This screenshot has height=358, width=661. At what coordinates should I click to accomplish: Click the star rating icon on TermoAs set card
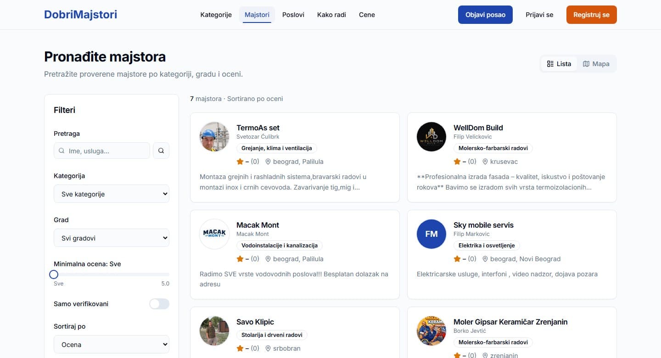[240, 162]
